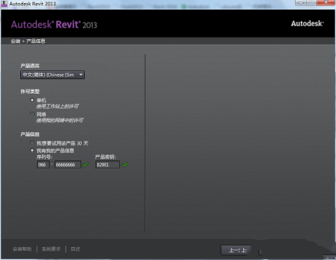This screenshot has height=260, width=336.
Task: Click the 序列号 label
Action: [x=45, y=157]
